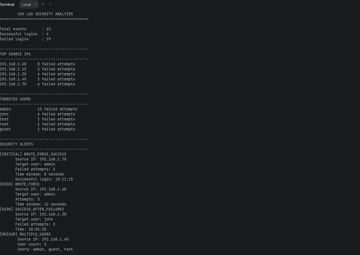Click the SECURITY ALERTS heading
This screenshot has width=360, height=255.
16,144
